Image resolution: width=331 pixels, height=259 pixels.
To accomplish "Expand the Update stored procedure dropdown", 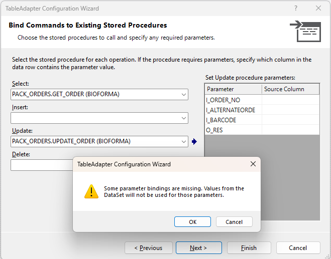I will coord(183,141).
